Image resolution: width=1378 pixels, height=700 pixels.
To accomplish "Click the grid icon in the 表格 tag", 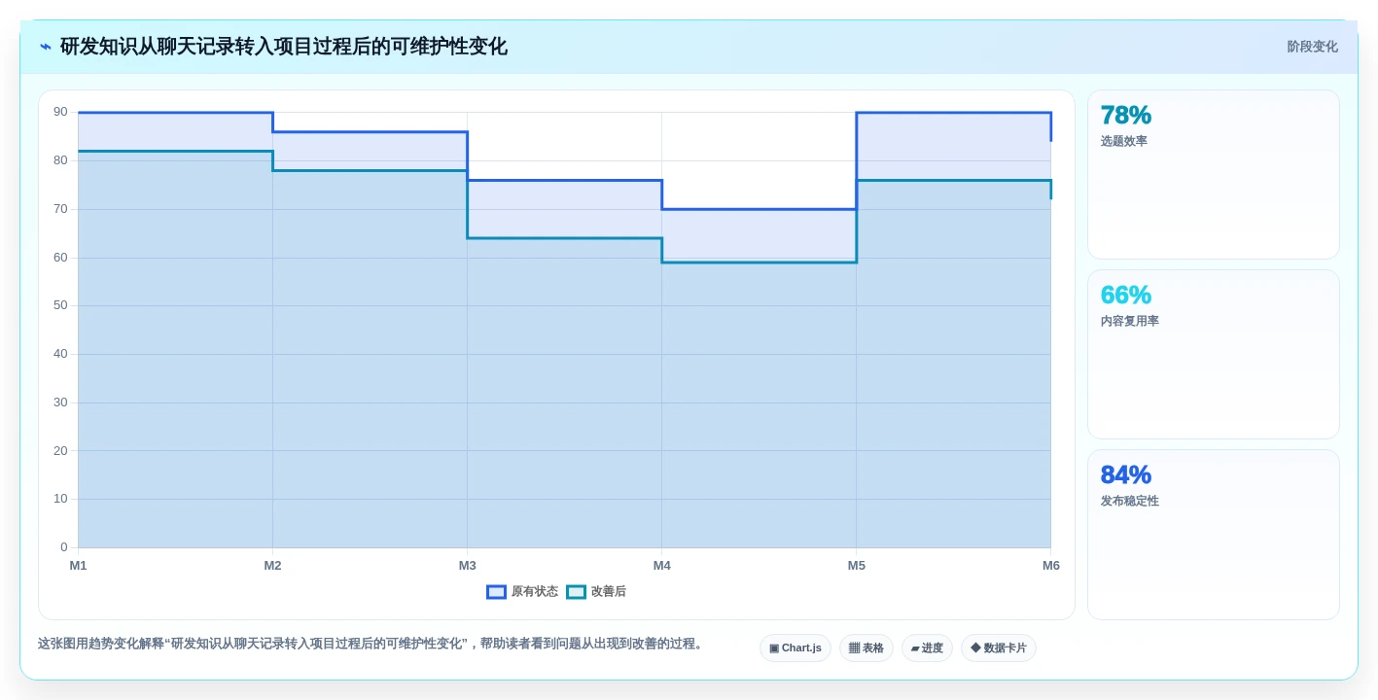I will pyautogui.click(x=854, y=648).
